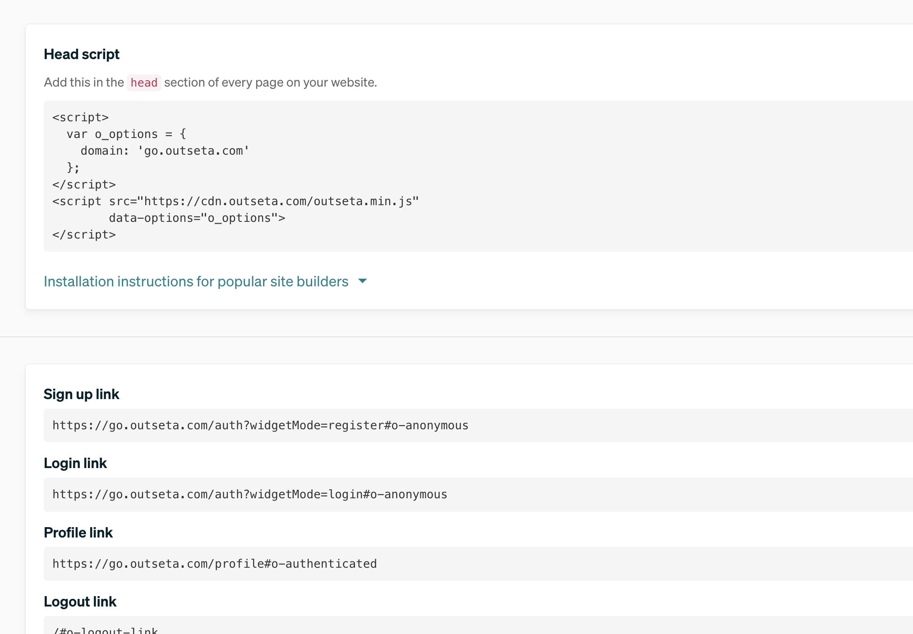Select the outseta.min.js script source line

tap(235, 201)
